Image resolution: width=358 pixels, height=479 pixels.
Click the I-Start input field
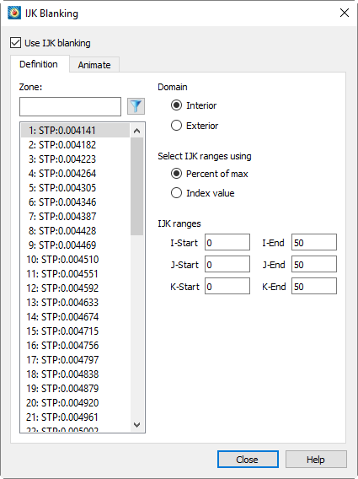click(227, 243)
